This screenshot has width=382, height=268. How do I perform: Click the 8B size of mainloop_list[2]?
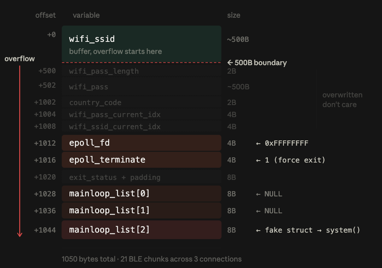click(232, 230)
